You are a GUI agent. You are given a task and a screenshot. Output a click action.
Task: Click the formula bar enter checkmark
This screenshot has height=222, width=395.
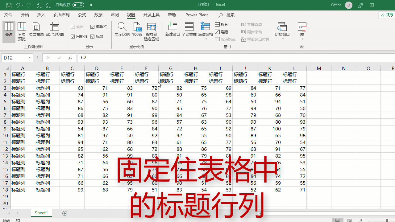59,58
